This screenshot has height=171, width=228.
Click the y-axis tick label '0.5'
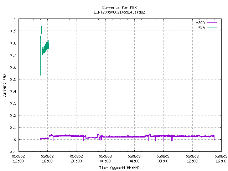coord(13,79)
